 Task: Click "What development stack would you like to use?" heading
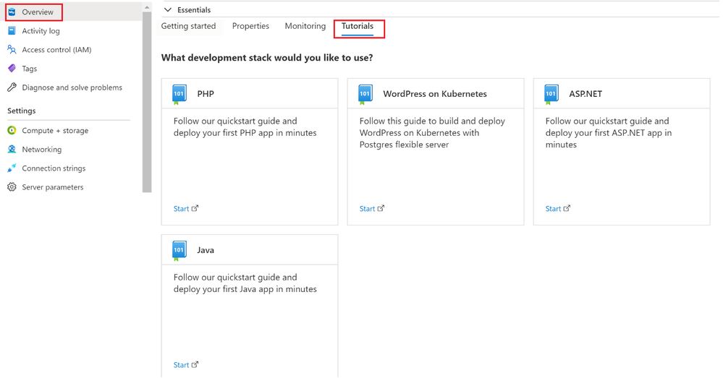[x=267, y=58]
